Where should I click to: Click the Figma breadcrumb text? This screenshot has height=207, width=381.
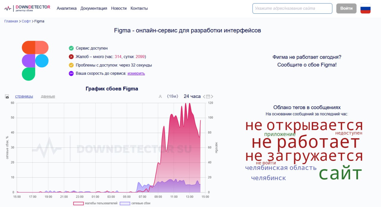[x=39, y=21]
